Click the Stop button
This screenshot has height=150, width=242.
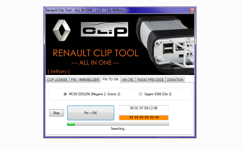pos(56,113)
